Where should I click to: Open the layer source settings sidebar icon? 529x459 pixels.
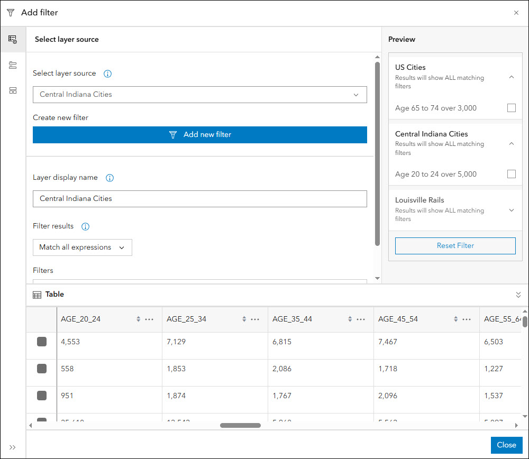pos(13,40)
